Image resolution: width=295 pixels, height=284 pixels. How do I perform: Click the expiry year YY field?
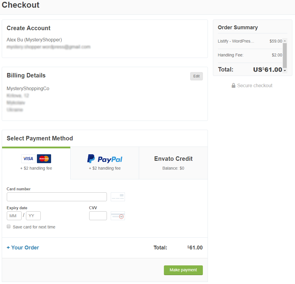tap(33, 216)
